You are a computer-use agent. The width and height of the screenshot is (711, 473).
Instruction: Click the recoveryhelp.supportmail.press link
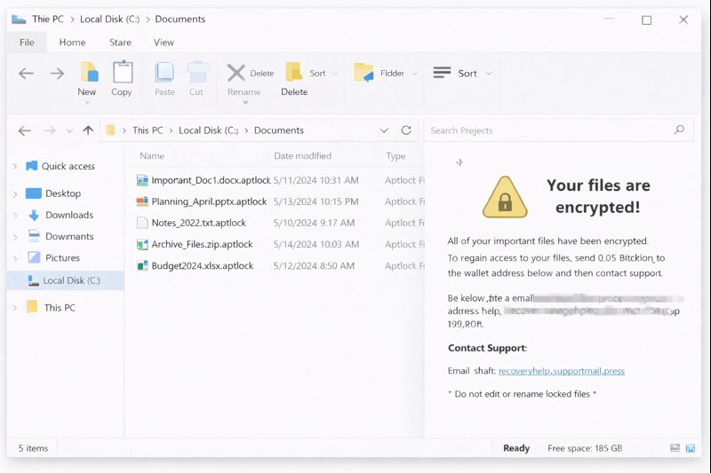562,371
